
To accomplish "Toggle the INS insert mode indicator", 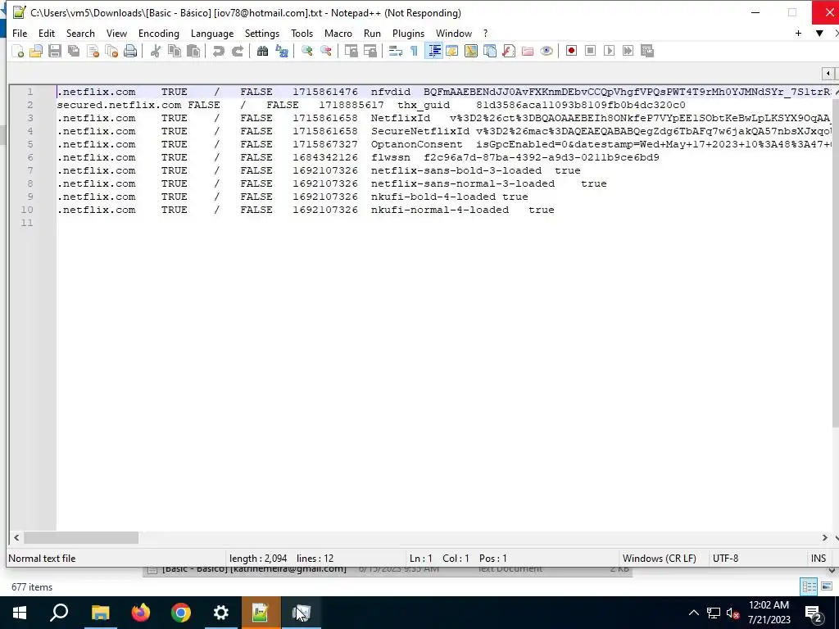I will click(819, 559).
